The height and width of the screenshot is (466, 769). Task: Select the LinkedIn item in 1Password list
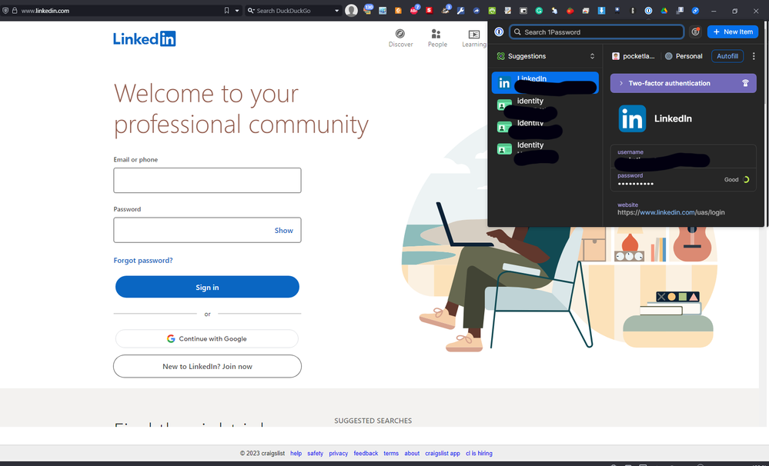click(545, 83)
